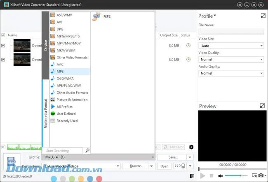Uncheck the second video file checkbox
The image size is (268, 182).
(3, 60)
